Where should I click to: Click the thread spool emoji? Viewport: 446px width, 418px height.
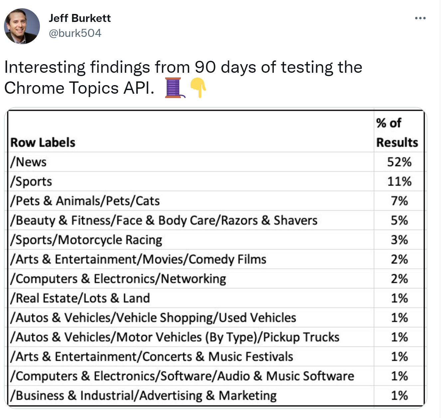[x=175, y=88]
